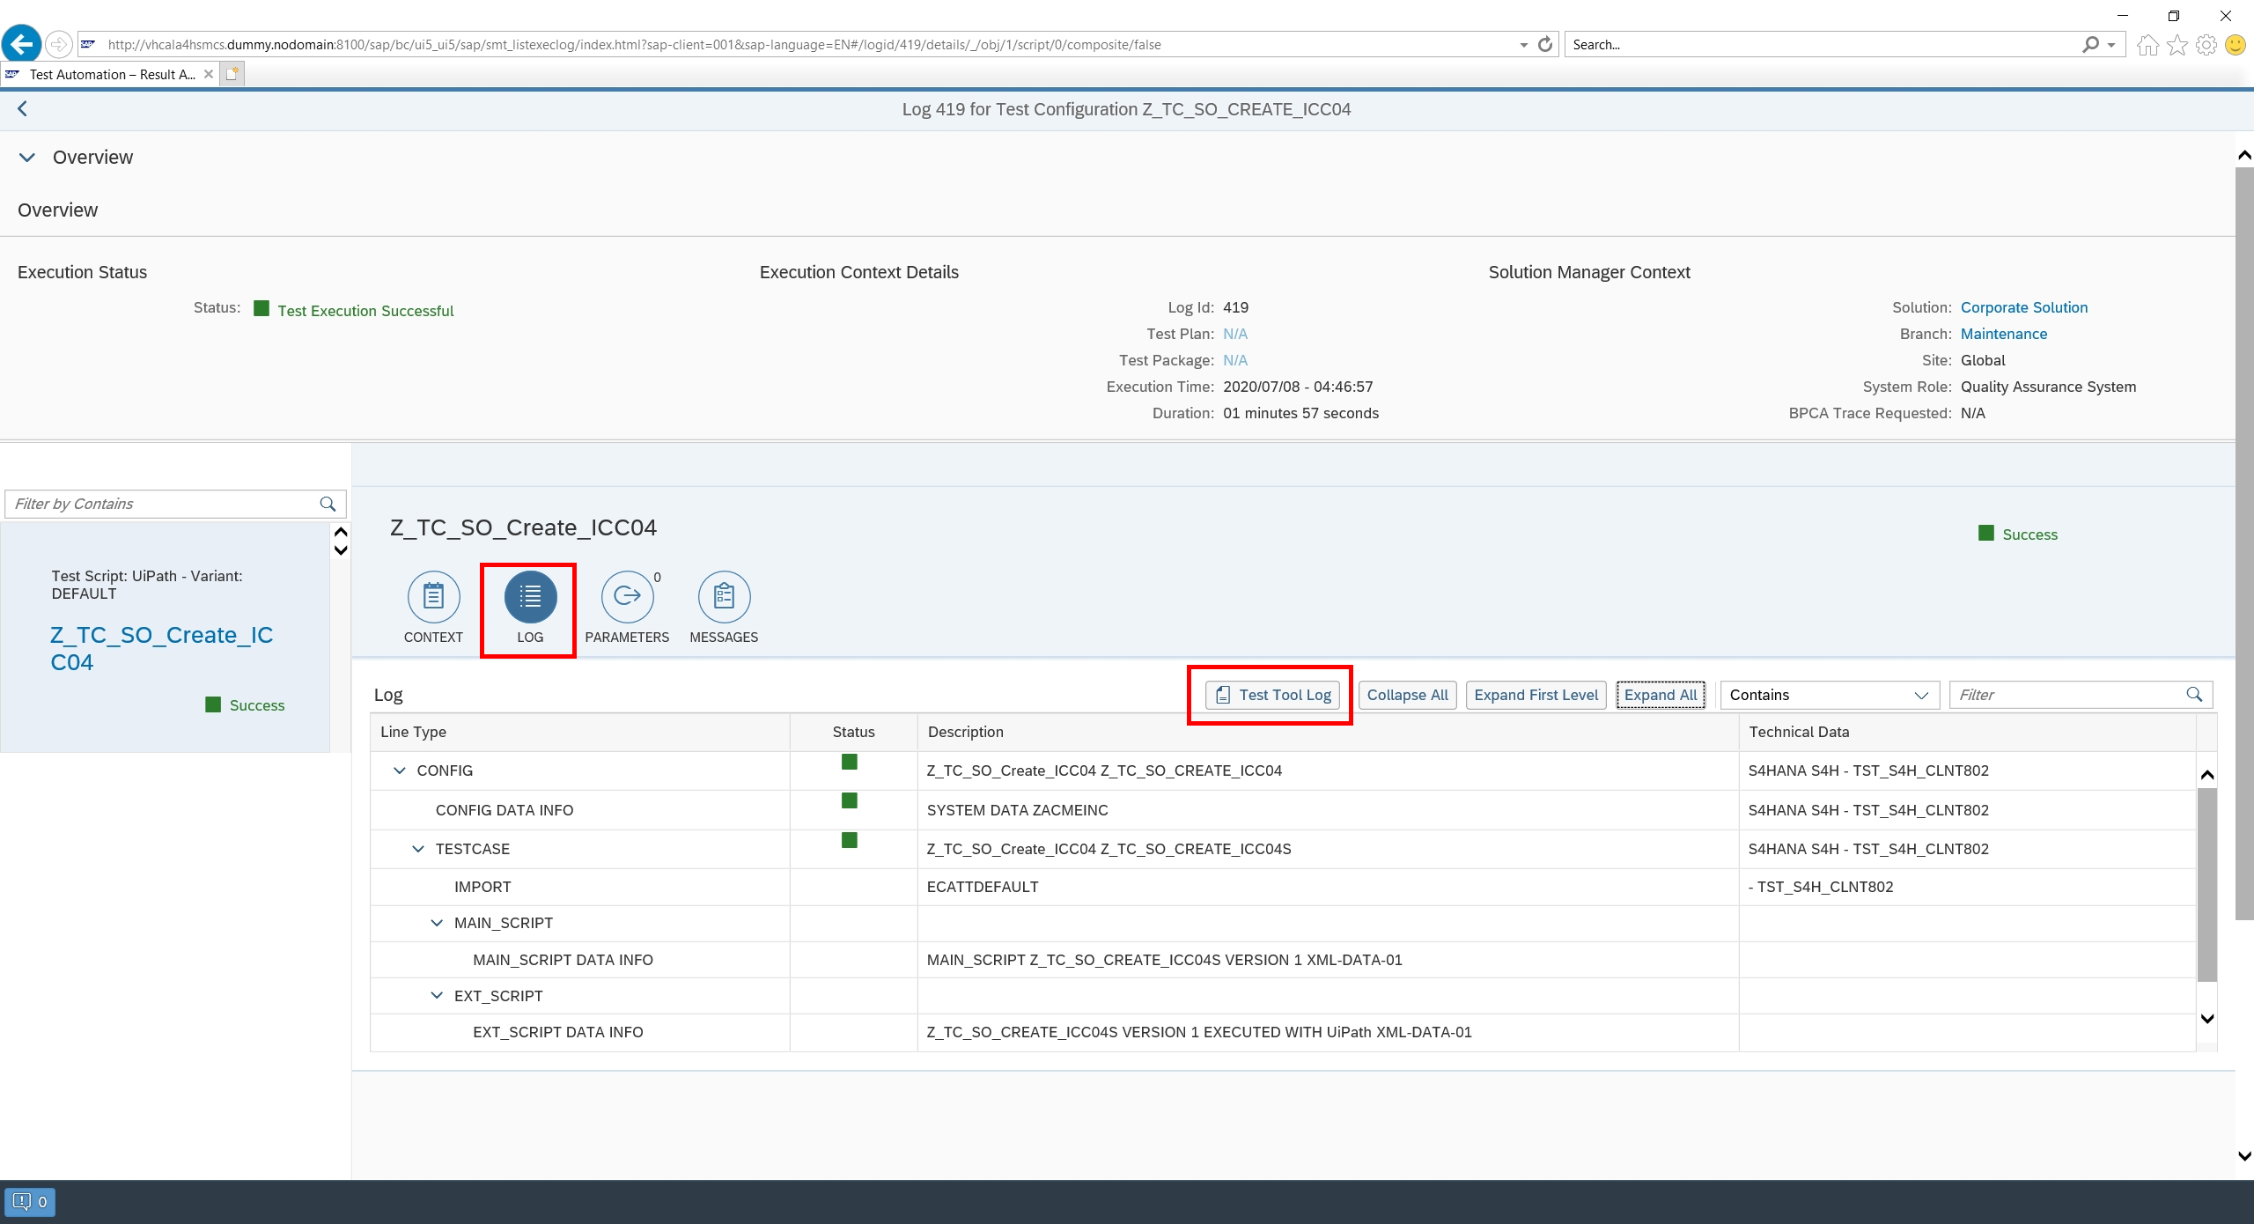Click search icon in Filter by Contains
This screenshot has width=2254, height=1224.
pos(328,504)
